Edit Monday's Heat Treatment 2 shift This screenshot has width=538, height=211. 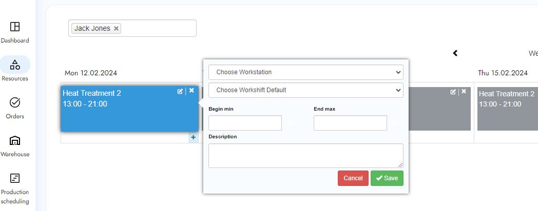pyautogui.click(x=180, y=91)
